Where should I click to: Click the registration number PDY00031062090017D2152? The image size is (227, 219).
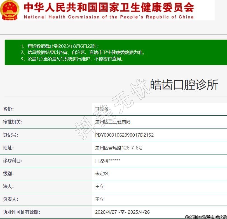124,135
